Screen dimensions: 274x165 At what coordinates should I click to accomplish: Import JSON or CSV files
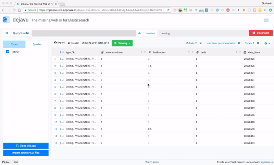[x=26, y=153]
